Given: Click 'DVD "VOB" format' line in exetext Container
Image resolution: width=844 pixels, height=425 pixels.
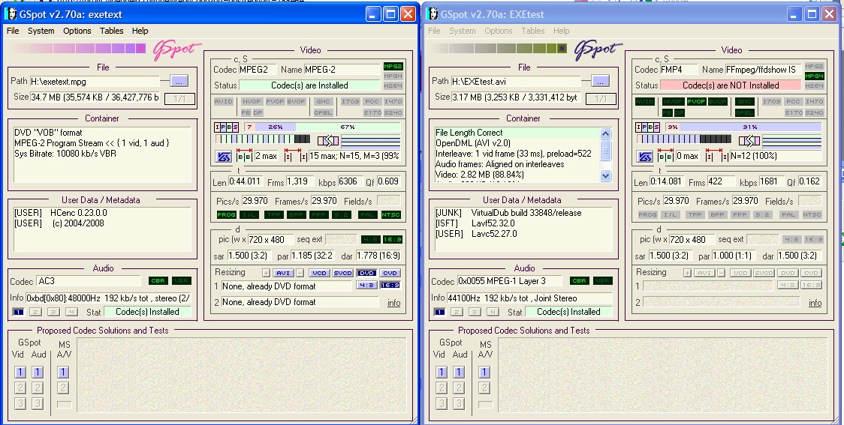Looking at the screenshot, I should click(49, 133).
